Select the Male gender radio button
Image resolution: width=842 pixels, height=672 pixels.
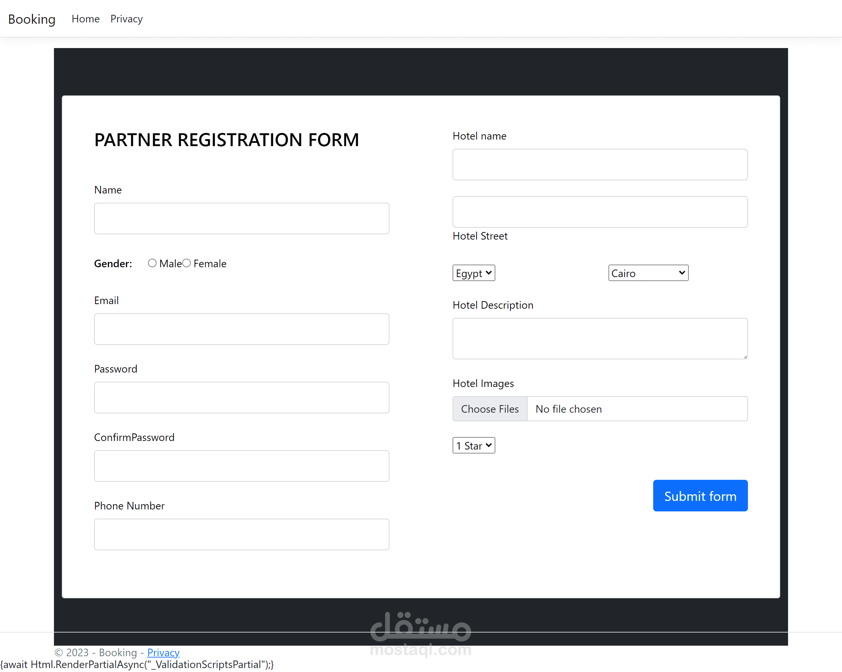click(152, 263)
